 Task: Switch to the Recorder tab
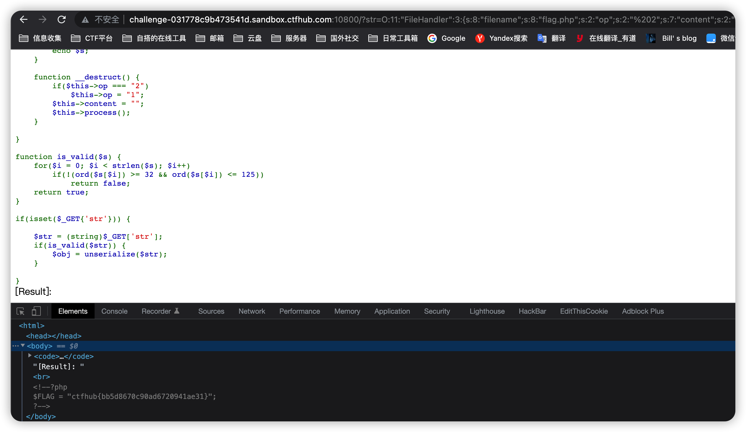160,311
